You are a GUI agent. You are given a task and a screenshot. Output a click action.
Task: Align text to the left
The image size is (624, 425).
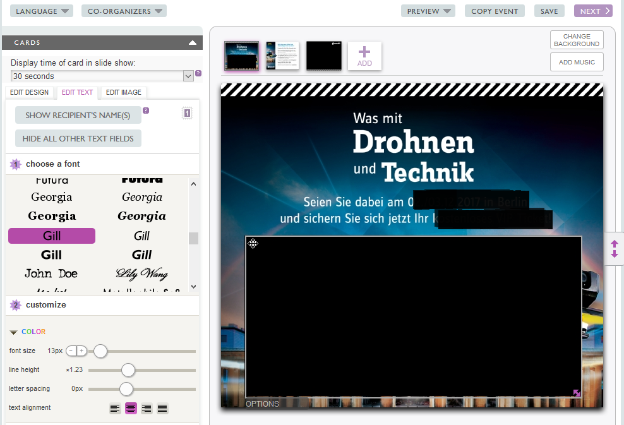point(115,409)
